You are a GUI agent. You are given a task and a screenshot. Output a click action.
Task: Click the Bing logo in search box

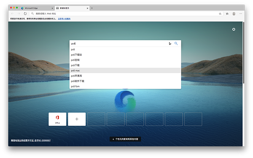click(170, 43)
